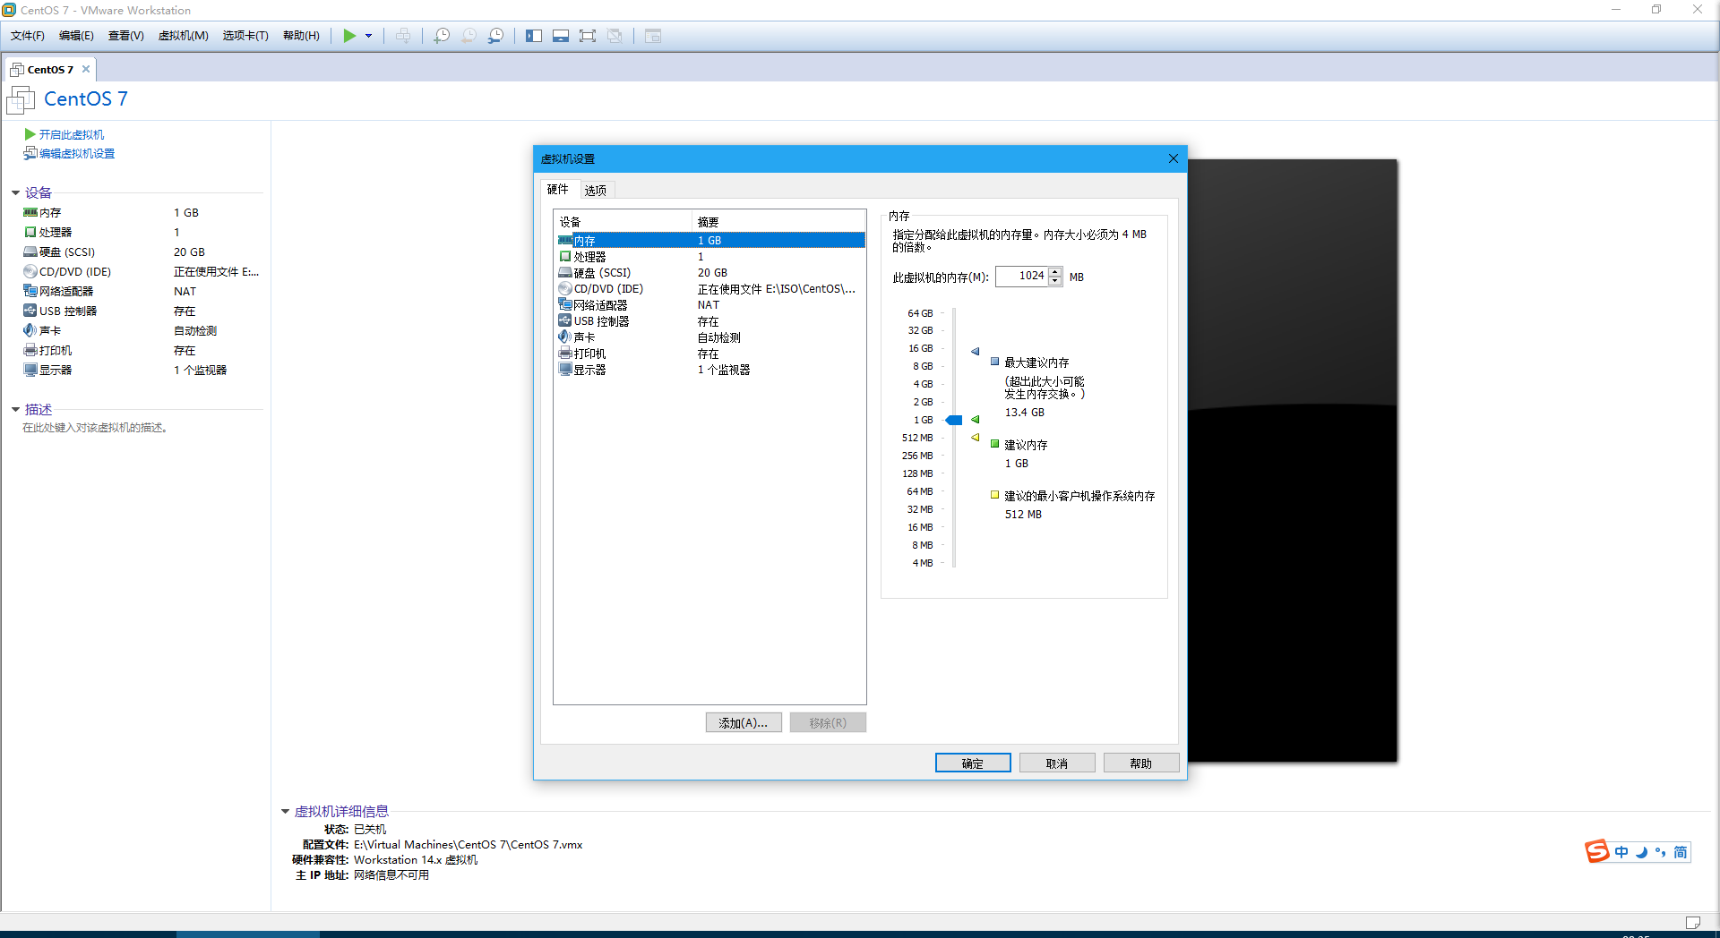The width and height of the screenshot is (1720, 938).
Task: Click the revert snapshot toolbar icon
Action: 469,36
